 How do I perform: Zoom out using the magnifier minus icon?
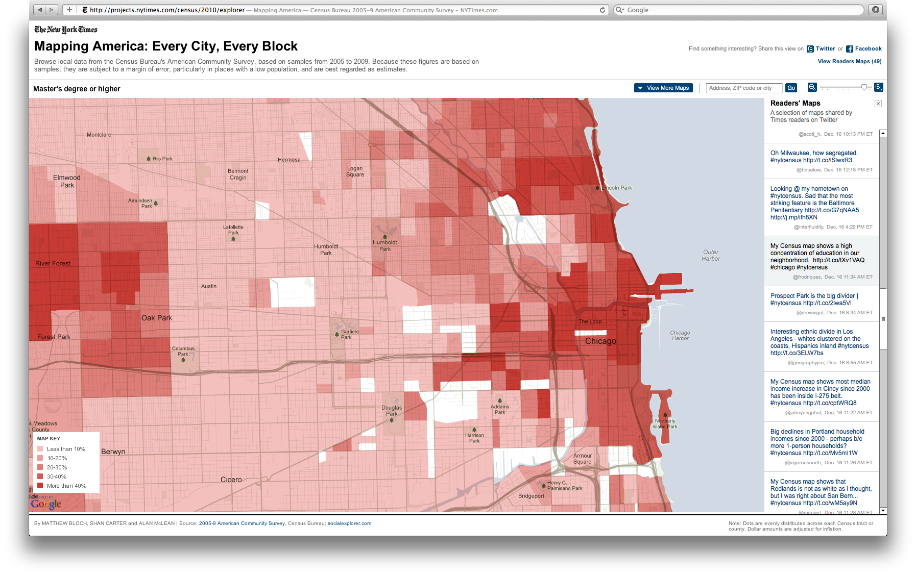pyautogui.click(x=812, y=87)
